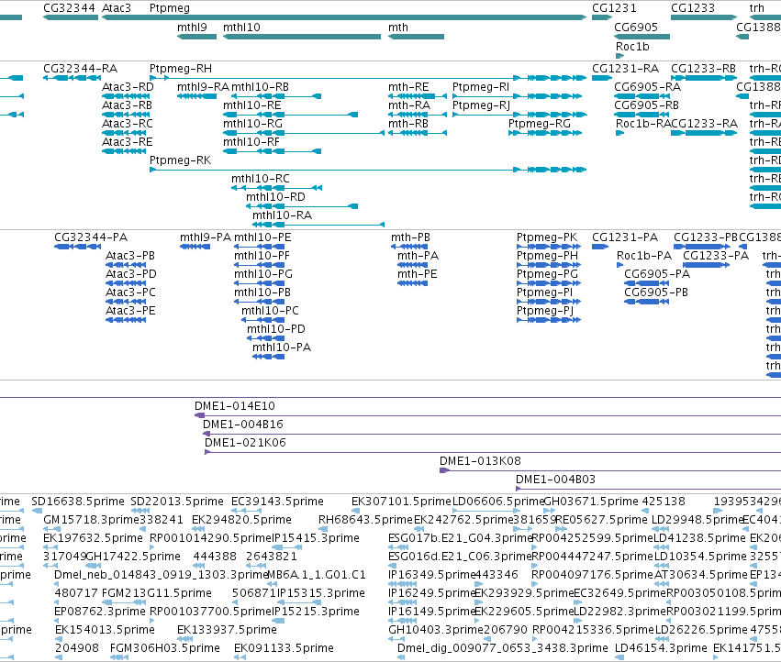781x662 pixels.
Task: Select protein mth-PB
Action: tap(410, 237)
